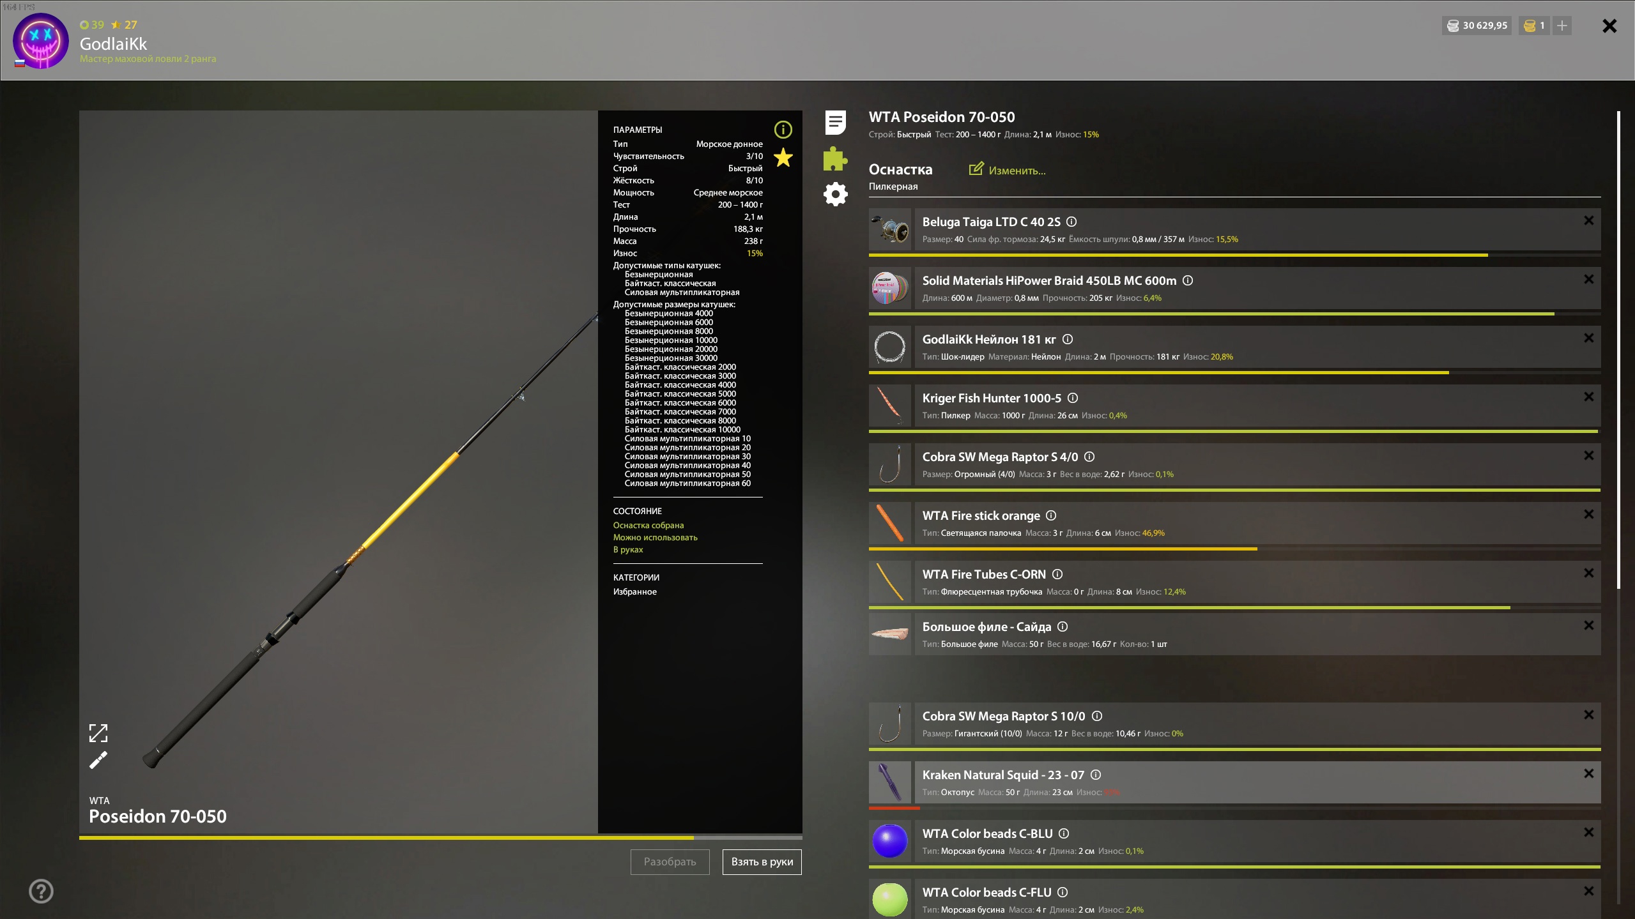1635x919 pixels.
Task: Click the silver coins balance 30 629,95
Action: 1477,26
